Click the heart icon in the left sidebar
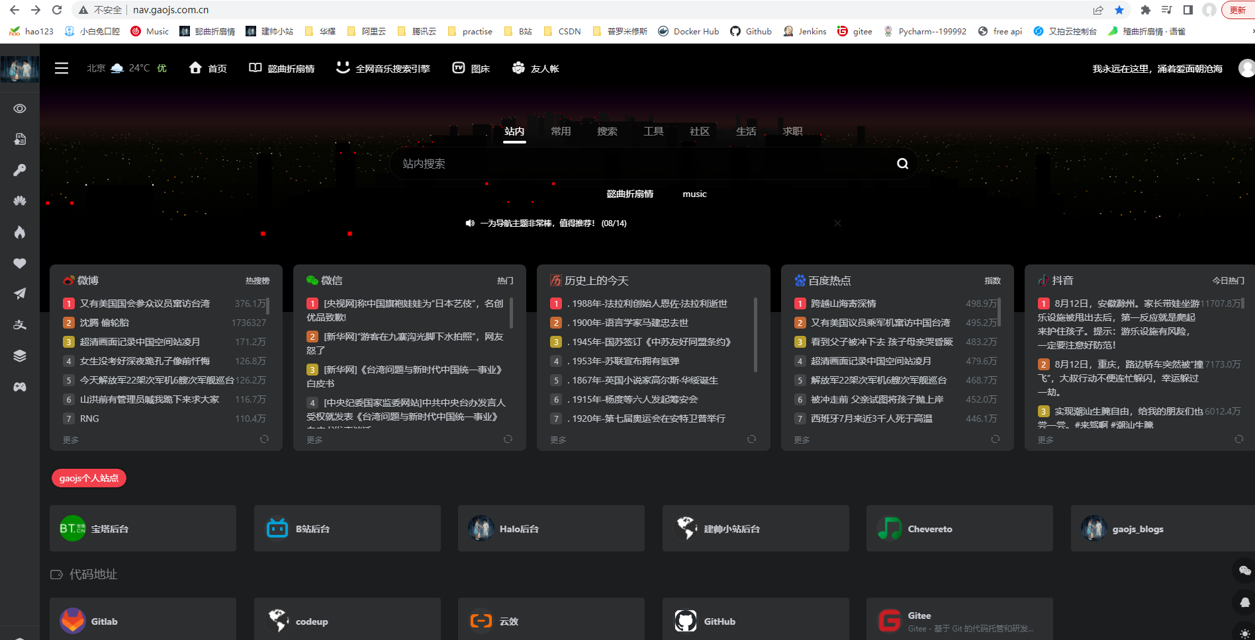This screenshot has height=640, width=1255. pos(20,263)
